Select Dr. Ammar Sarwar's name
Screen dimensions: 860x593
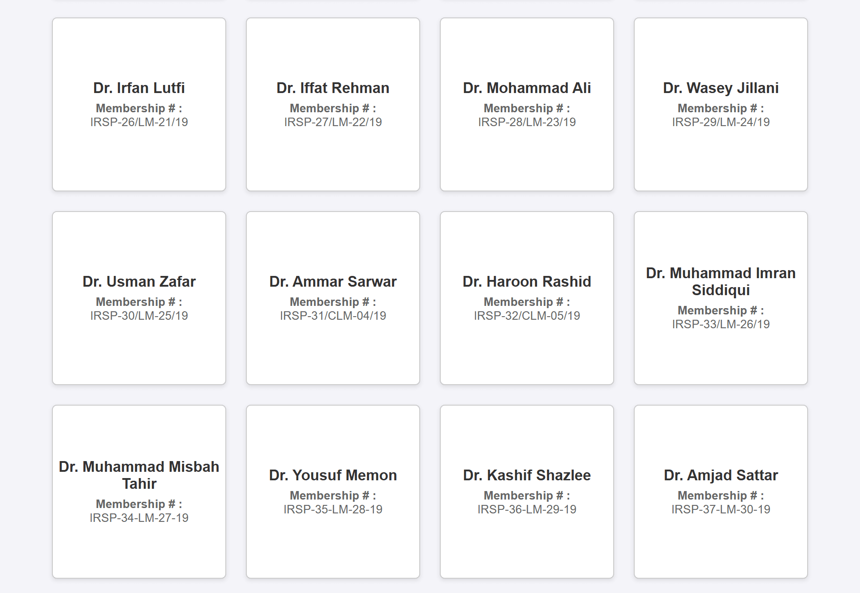(333, 282)
